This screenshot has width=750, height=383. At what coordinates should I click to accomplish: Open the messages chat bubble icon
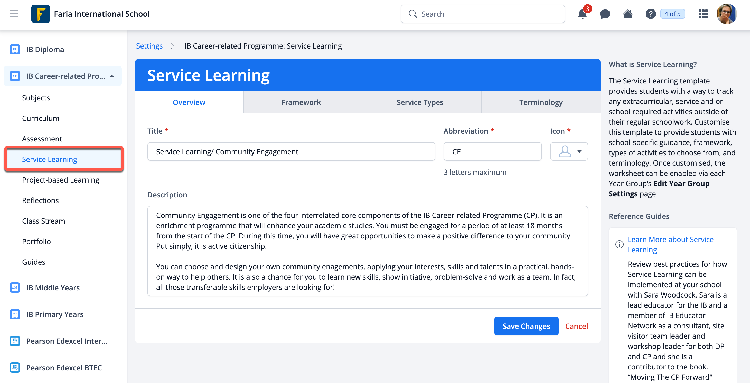pyautogui.click(x=605, y=14)
